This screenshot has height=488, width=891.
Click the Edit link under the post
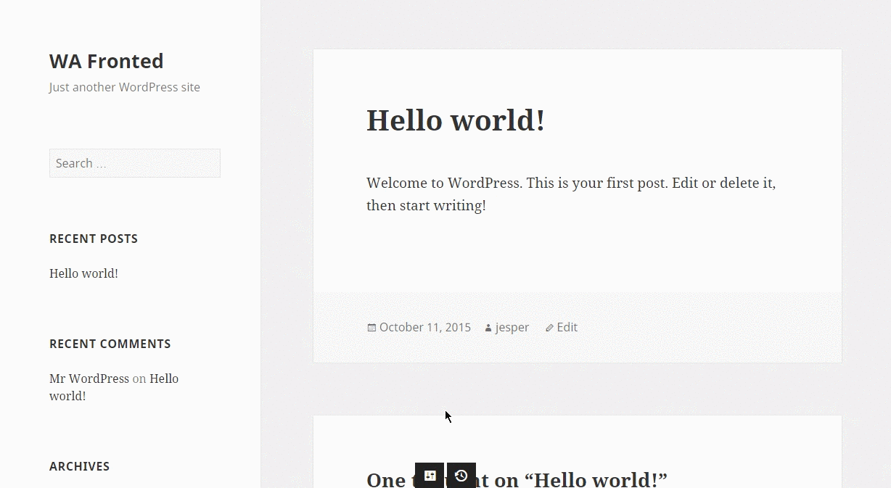click(567, 327)
